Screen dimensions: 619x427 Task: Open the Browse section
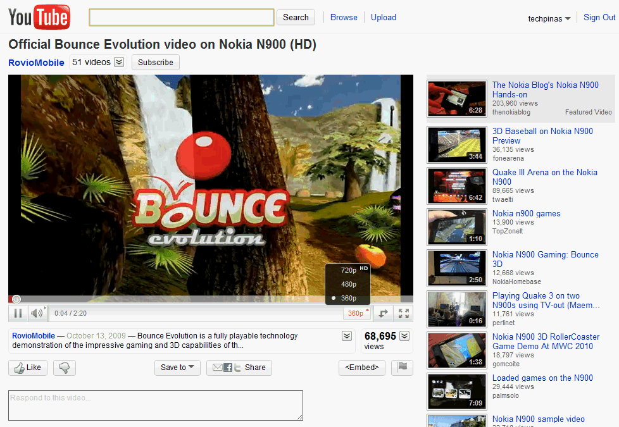(344, 17)
